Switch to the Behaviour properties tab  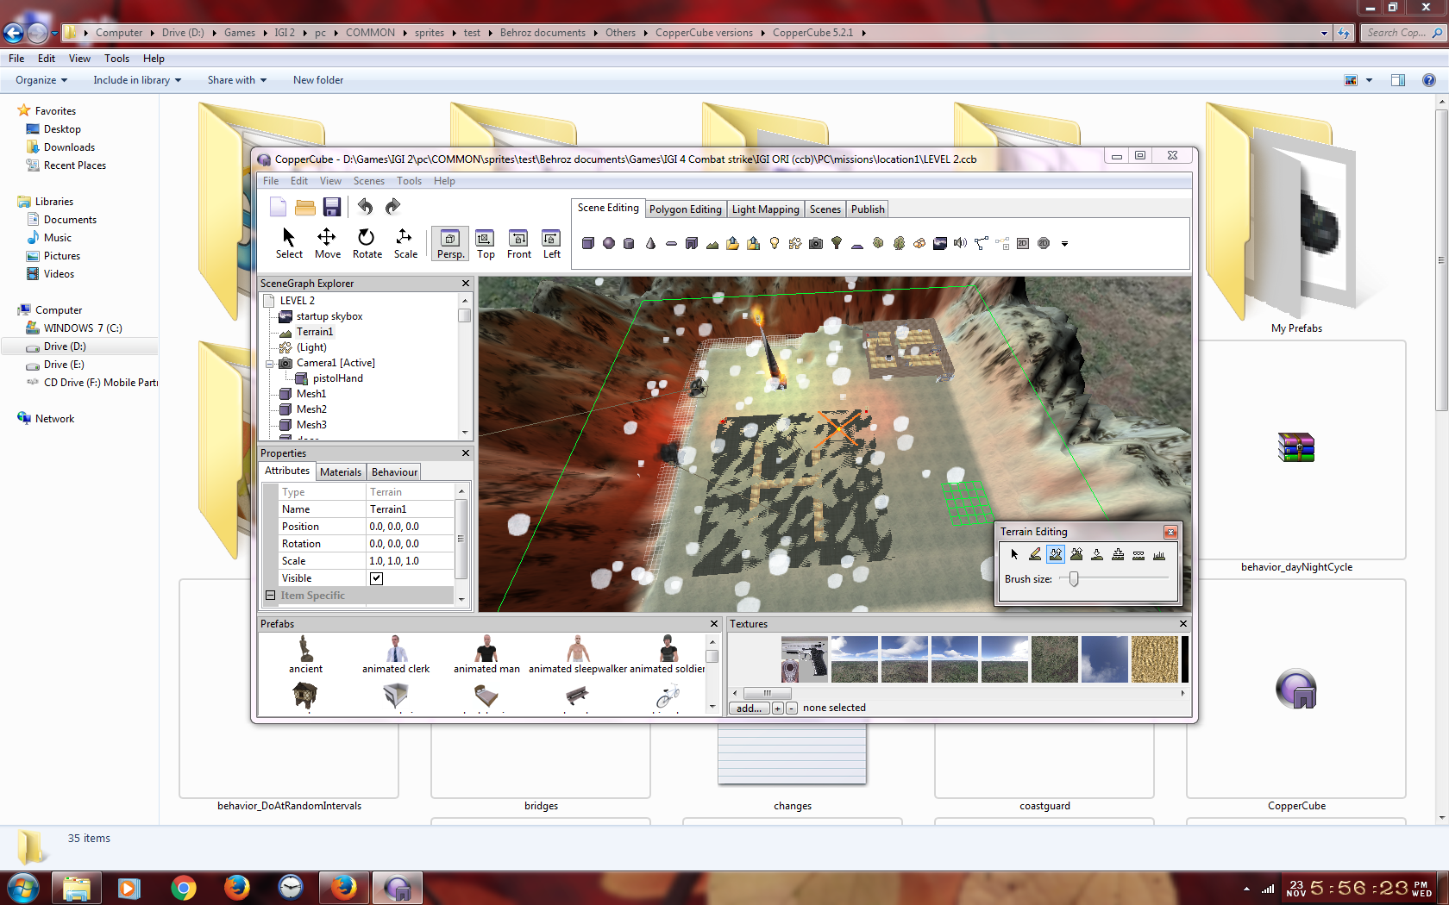394,472
